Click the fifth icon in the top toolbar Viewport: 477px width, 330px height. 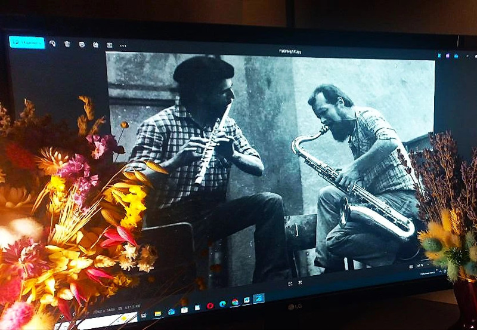(x=95, y=45)
